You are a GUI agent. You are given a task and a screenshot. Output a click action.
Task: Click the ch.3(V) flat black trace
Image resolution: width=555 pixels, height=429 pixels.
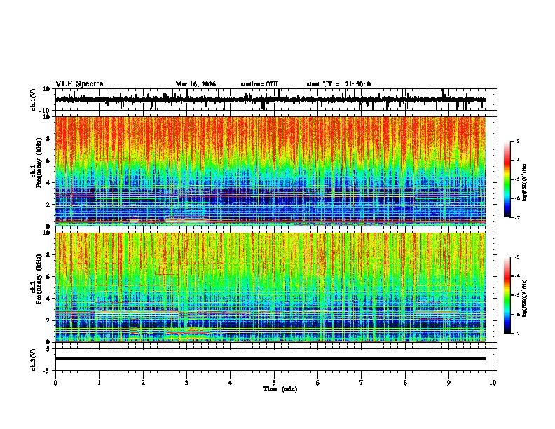tap(270, 359)
